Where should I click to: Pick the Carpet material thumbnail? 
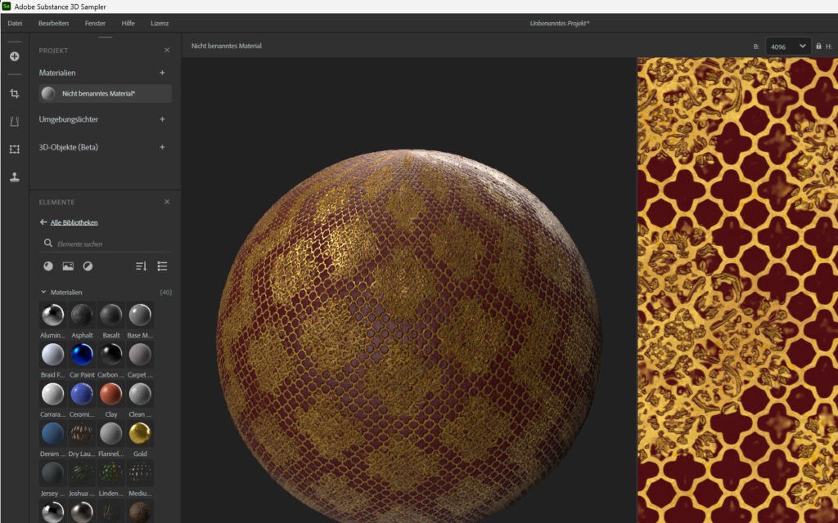(140, 355)
